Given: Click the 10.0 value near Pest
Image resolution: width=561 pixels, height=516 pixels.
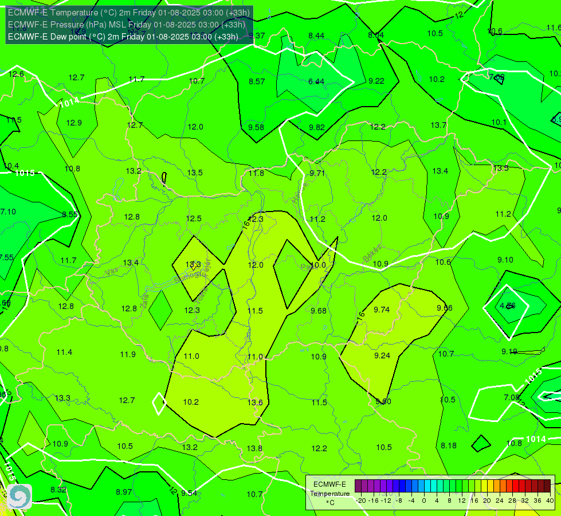Looking at the screenshot, I should click(318, 265).
